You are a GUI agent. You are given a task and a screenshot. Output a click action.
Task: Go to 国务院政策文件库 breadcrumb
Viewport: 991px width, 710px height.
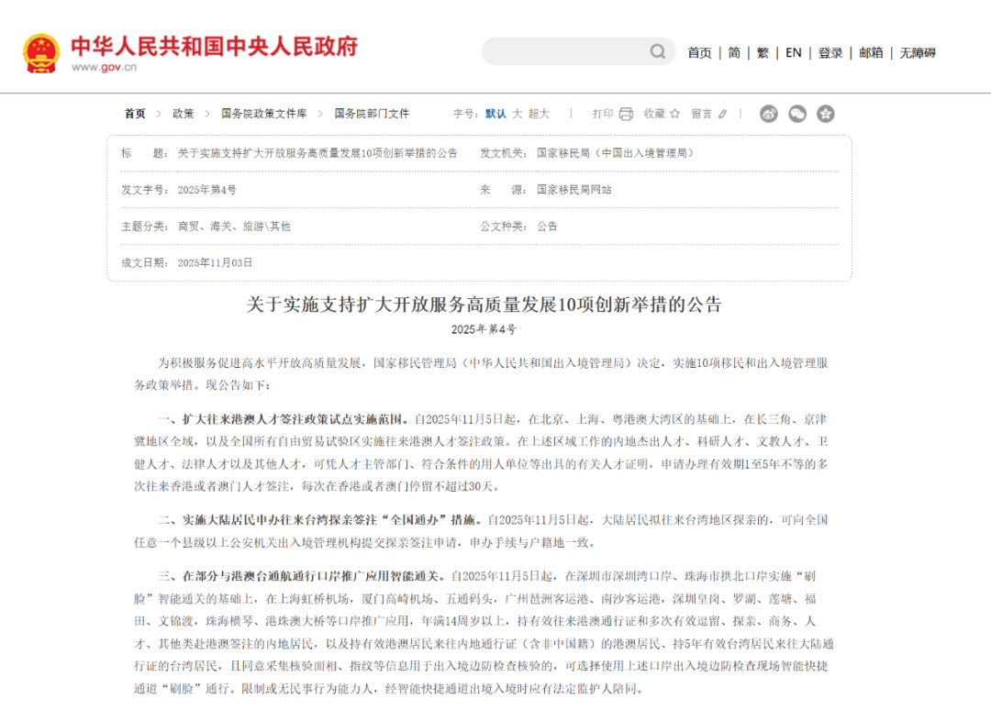coord(263,114)
